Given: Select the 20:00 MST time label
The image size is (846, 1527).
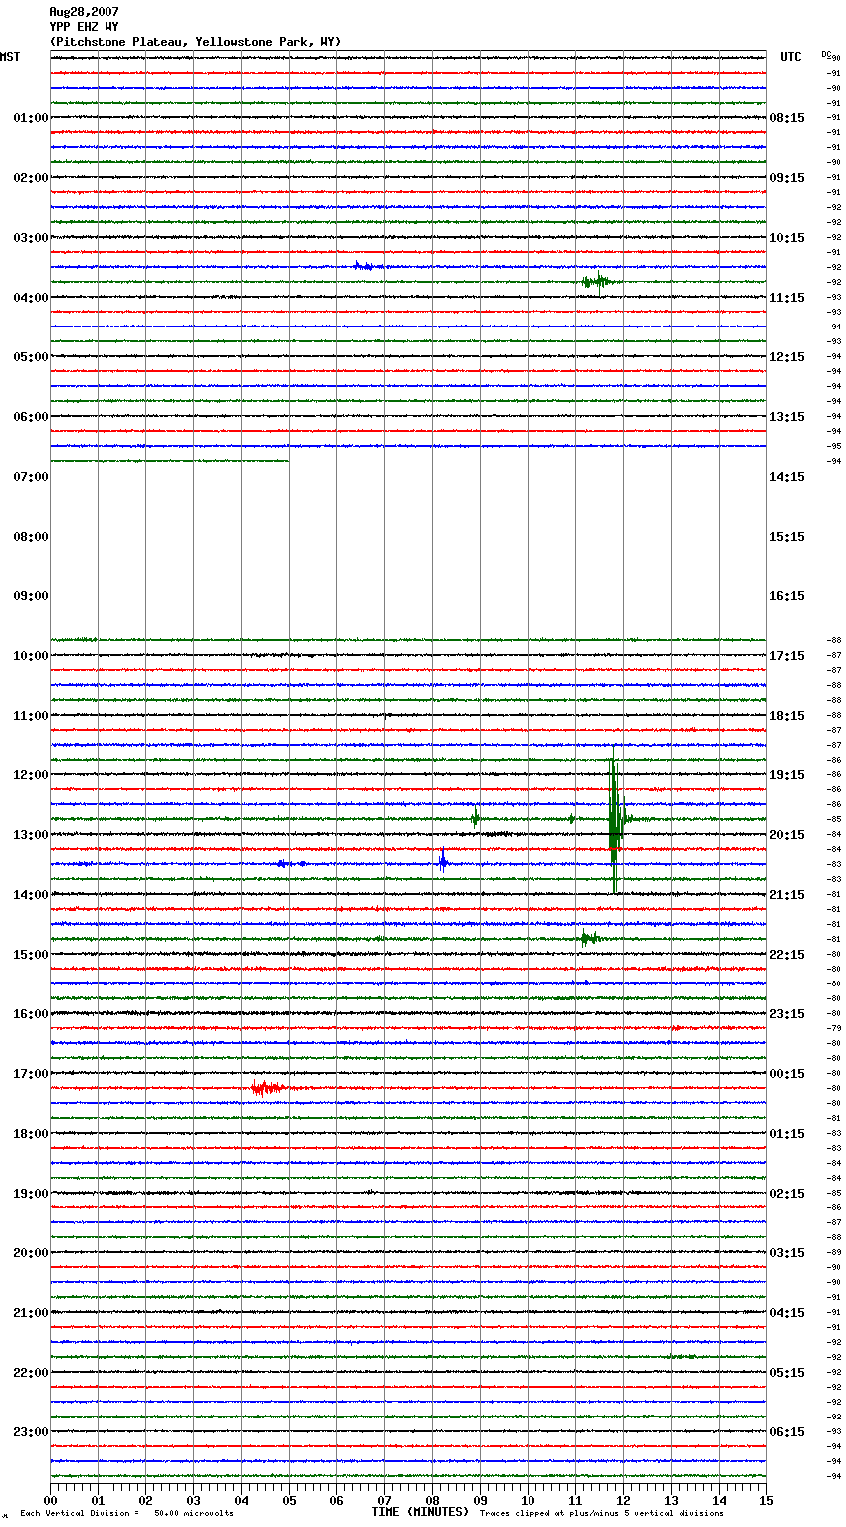Looking at the screenshot, I should coord(31,1253).
